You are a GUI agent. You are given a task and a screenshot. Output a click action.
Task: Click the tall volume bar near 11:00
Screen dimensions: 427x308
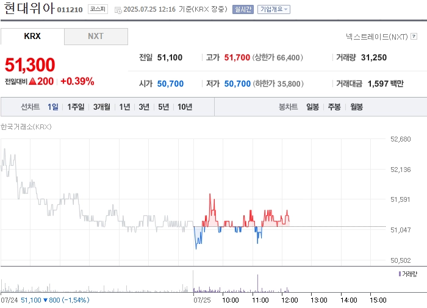pos(257,284)
